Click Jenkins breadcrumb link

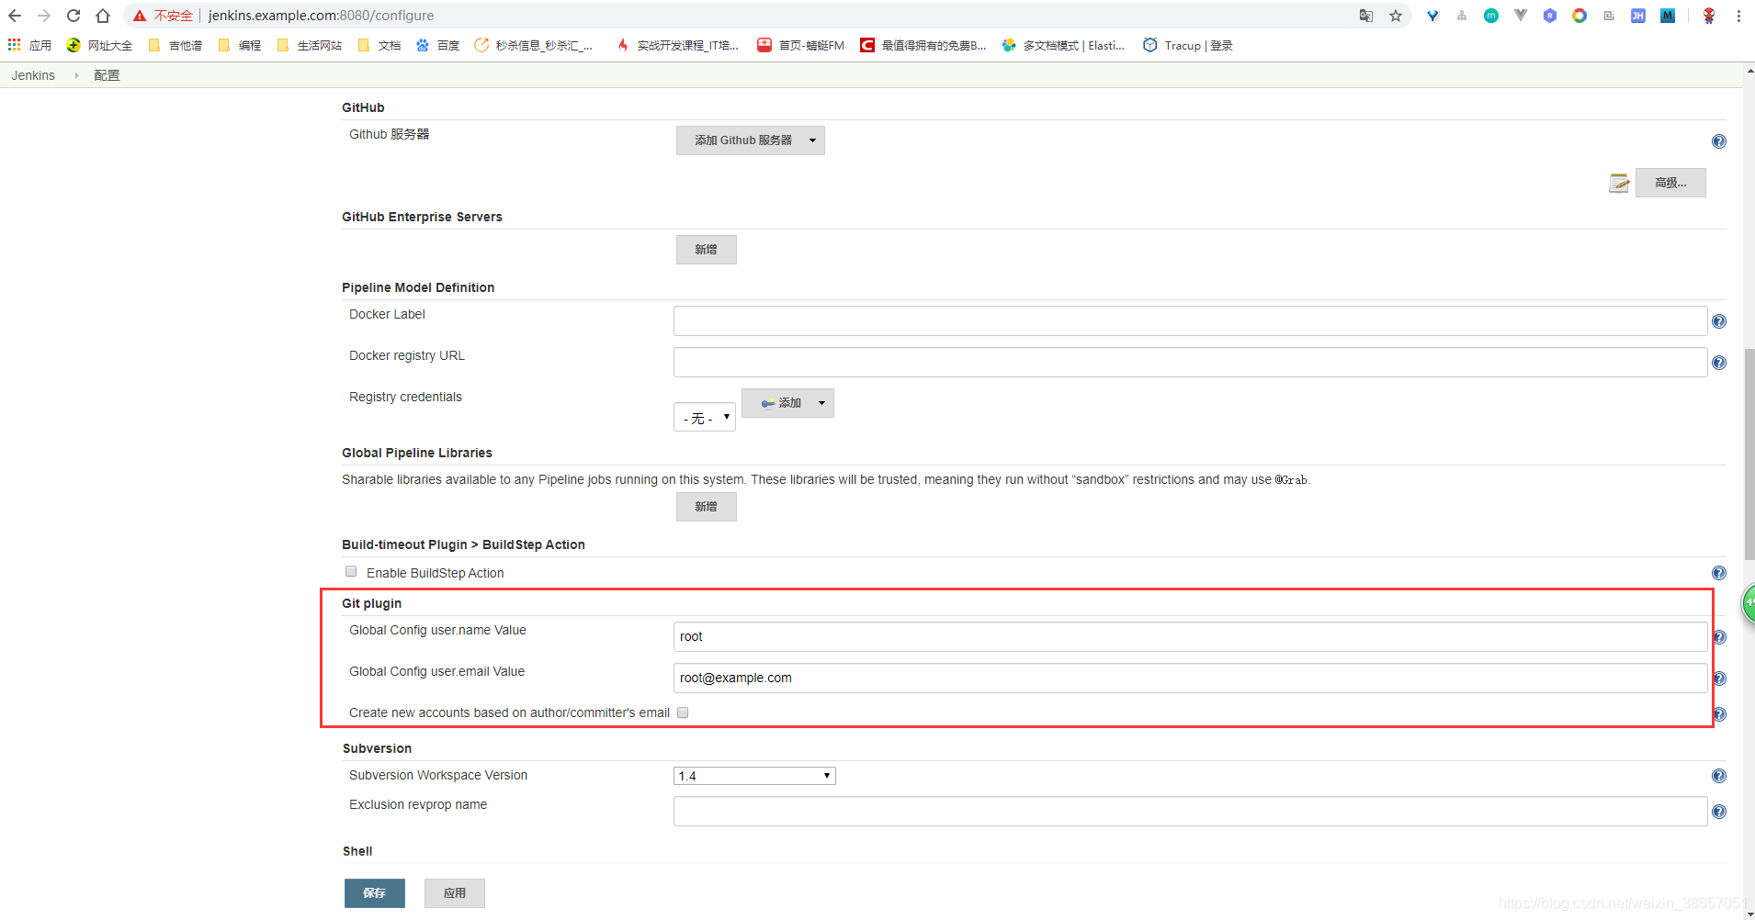[33, 75]
